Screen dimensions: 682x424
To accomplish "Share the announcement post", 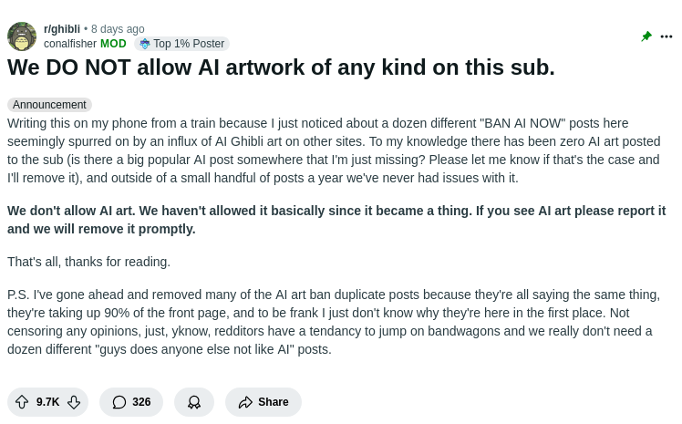I will click(x=263, y=402).
